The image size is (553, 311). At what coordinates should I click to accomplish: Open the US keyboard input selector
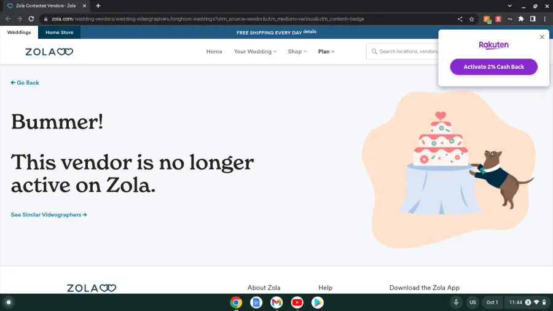(473, 302)
